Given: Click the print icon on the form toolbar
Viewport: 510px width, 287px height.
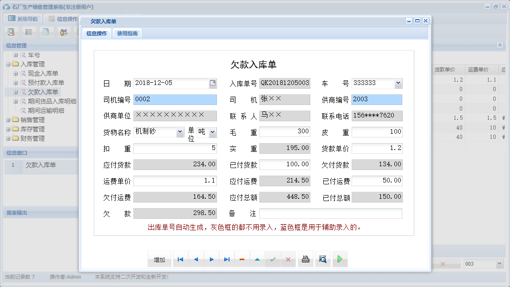Looking at the screenshot, I should click(x=306, y=259).
